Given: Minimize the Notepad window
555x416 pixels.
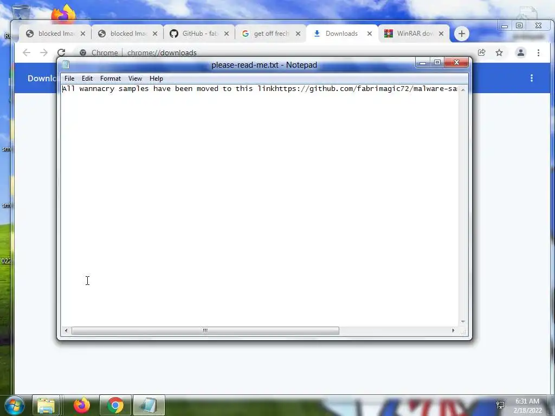Looking at the screenshot, I should (423, 63).
